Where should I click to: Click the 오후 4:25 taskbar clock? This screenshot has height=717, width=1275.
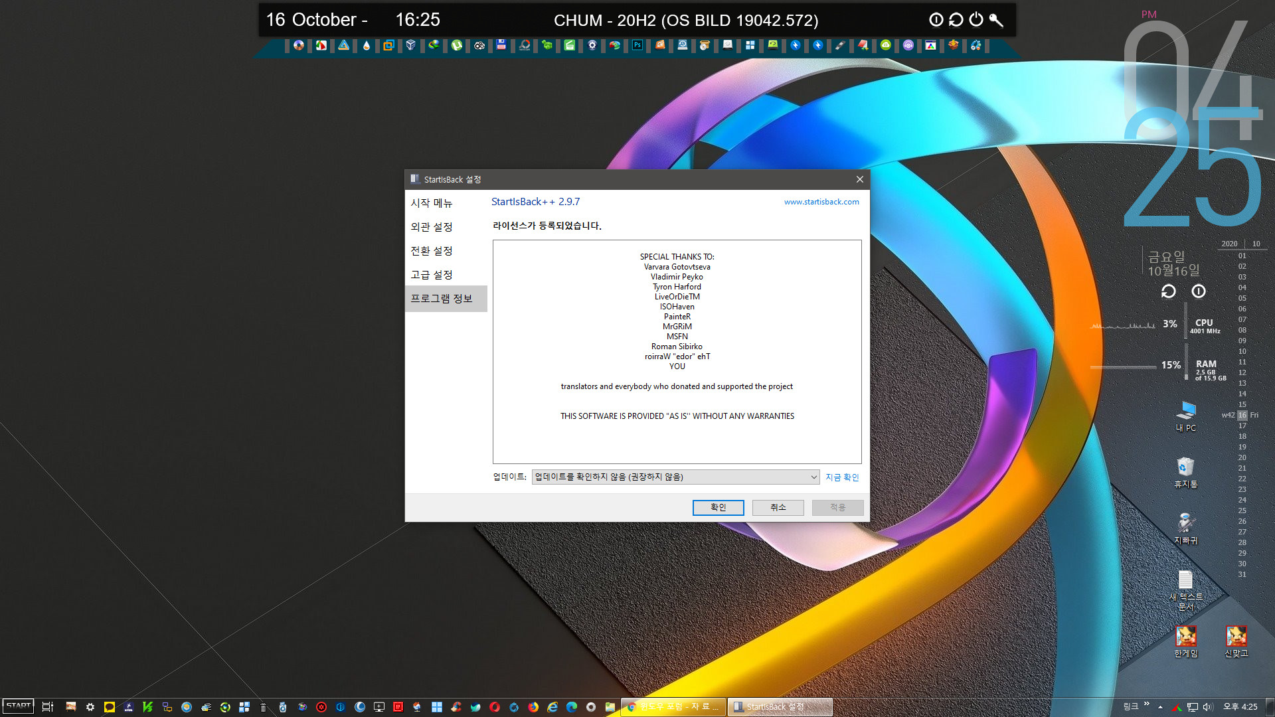click(1240, 707)
